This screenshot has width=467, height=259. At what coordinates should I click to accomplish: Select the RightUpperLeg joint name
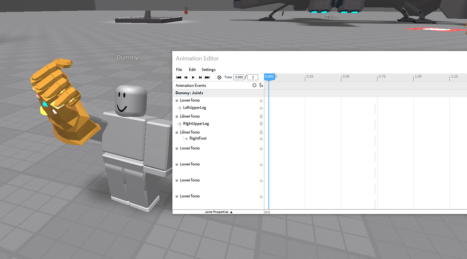[x=196, y=124]
